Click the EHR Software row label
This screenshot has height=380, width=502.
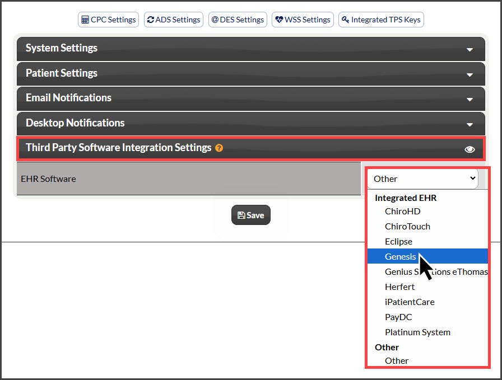(48, 179)
